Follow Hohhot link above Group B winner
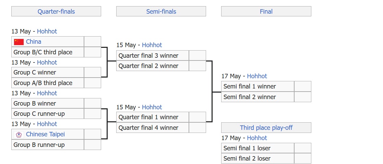 click(x=47, y=93)
